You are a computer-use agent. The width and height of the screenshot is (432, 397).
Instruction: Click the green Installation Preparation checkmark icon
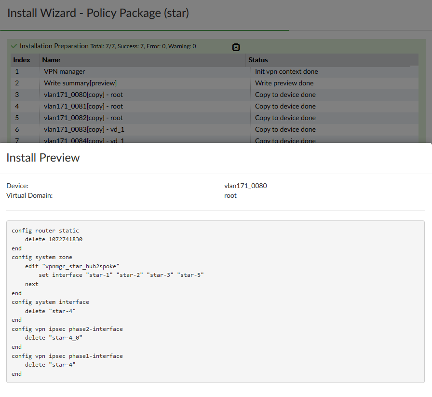click(x=14, y=46)
